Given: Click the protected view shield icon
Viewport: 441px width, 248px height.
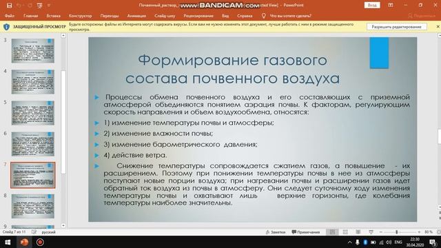Looking at the screenshot, I should (x=6, y=27).
